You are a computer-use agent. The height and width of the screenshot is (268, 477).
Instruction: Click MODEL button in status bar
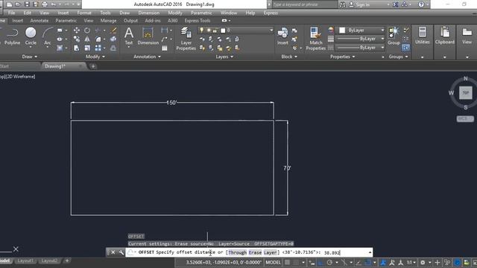(x=273, y=262)
